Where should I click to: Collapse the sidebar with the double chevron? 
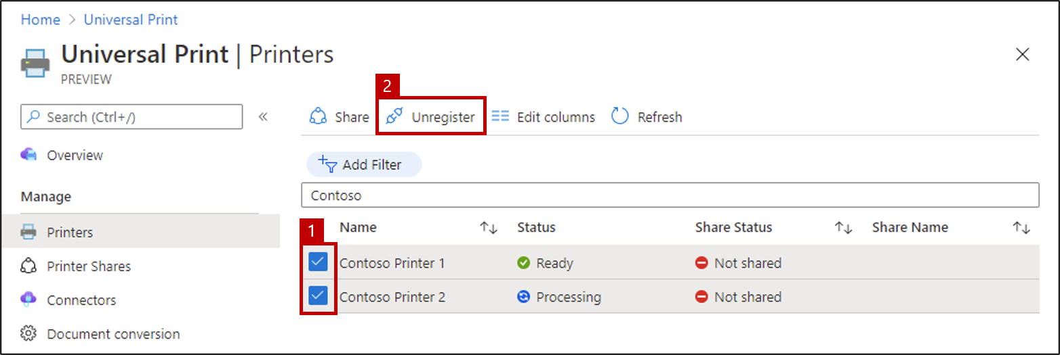263,117
